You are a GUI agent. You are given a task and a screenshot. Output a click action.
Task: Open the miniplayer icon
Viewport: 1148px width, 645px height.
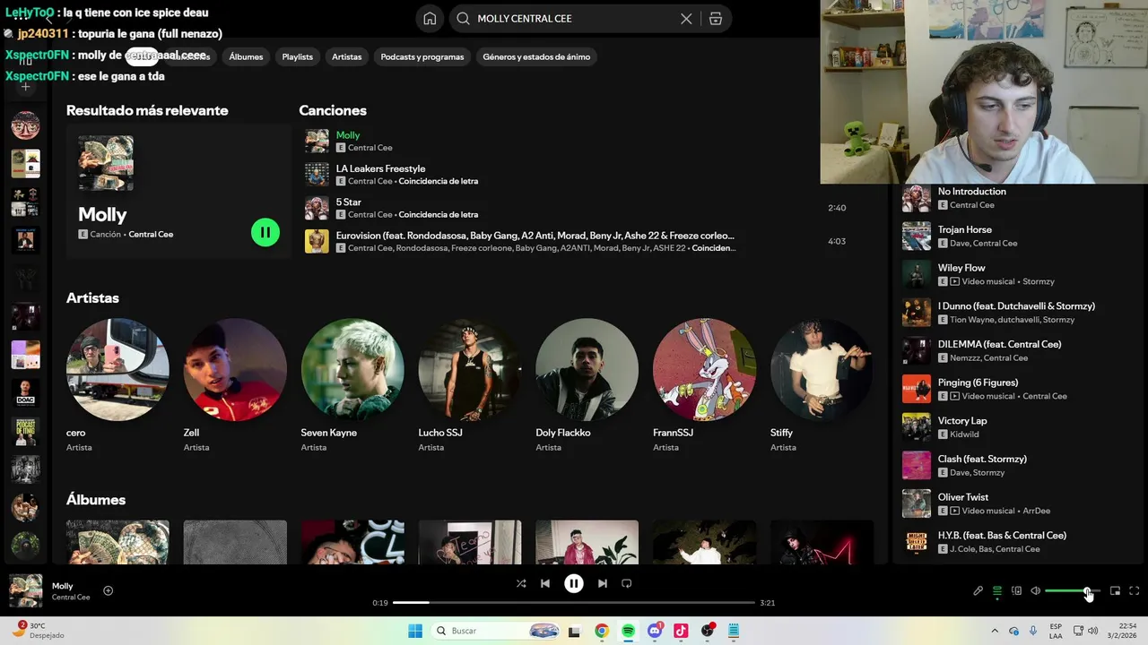pos(1115,591)
